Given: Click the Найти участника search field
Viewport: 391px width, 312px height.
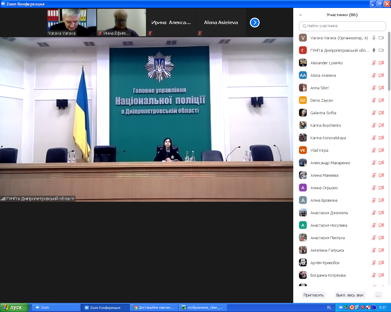Looking at the screenshot, I should (342, 26).
